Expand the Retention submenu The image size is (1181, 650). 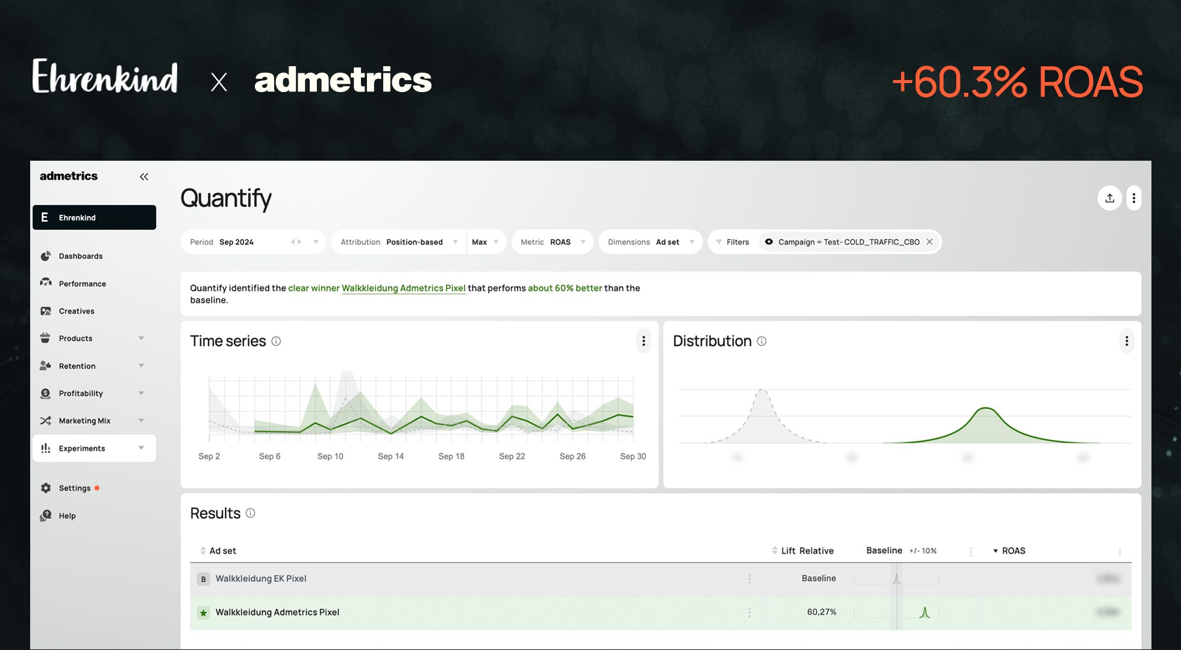pyautogui.click(x=141, y=365)
